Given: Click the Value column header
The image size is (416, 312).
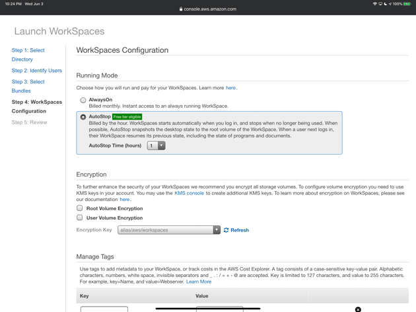Looking at the screenshot, I should coord(201,295).
